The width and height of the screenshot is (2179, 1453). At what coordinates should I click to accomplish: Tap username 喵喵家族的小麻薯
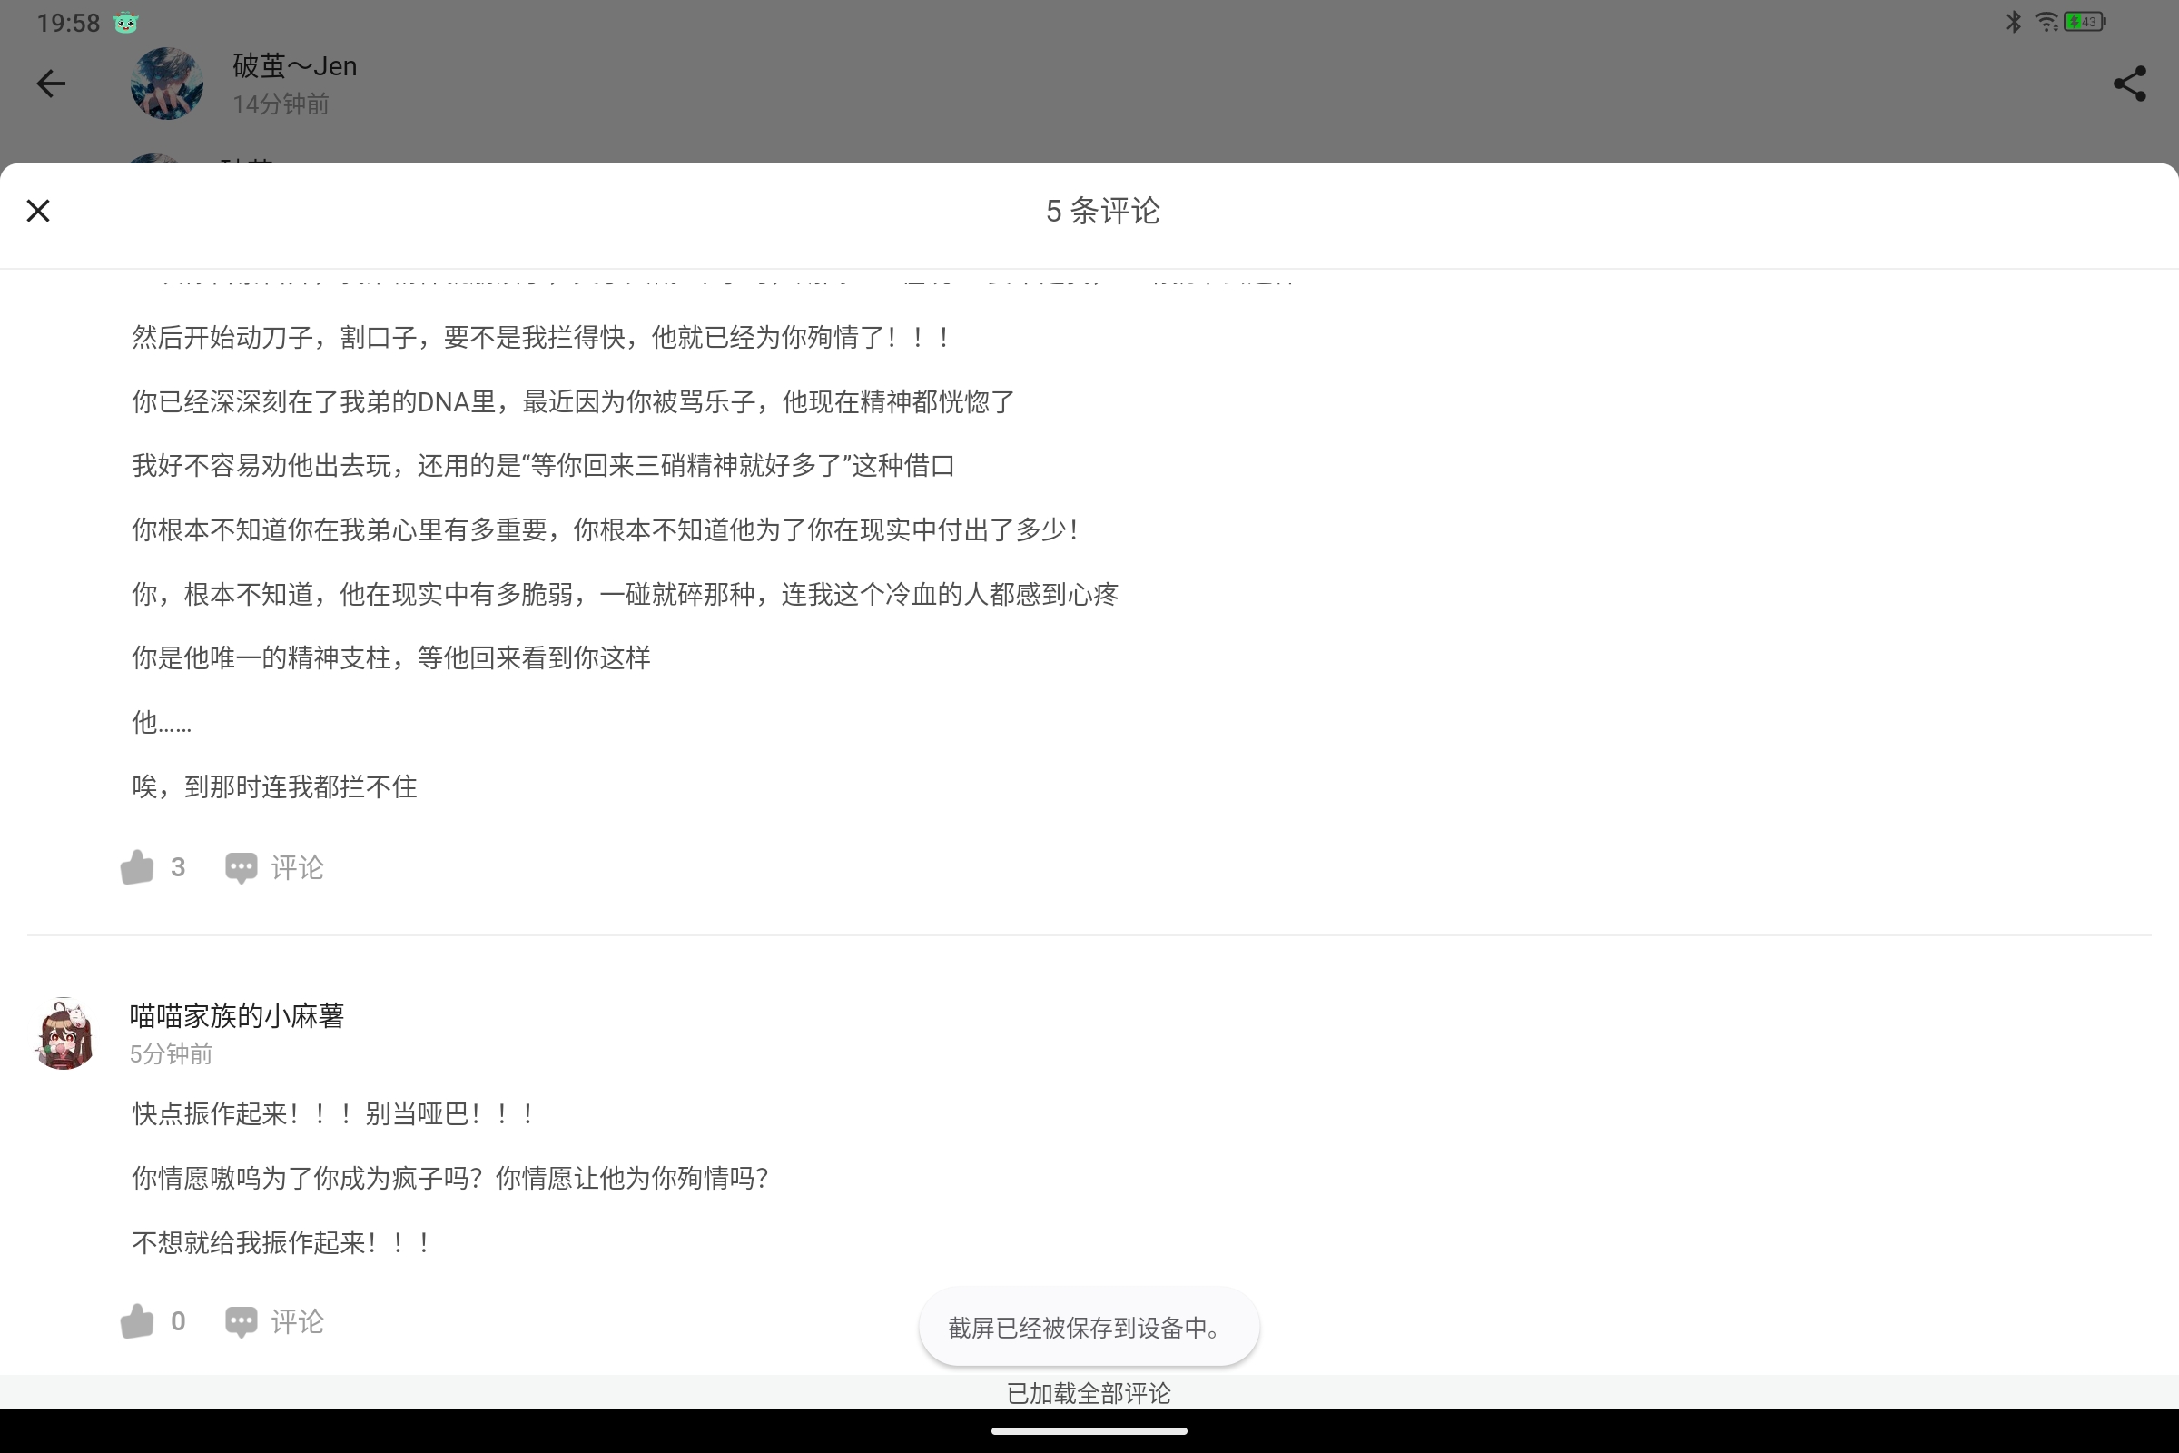click(237, 1015)
